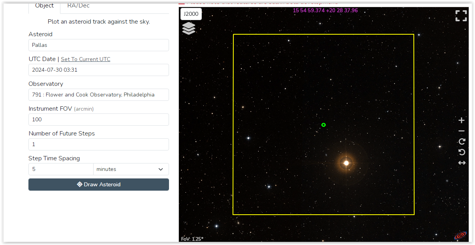Screen dimensions: 475x245
Task: Open the sky survey layers stack
Action: pyautogui.click(x=189, y=28)
